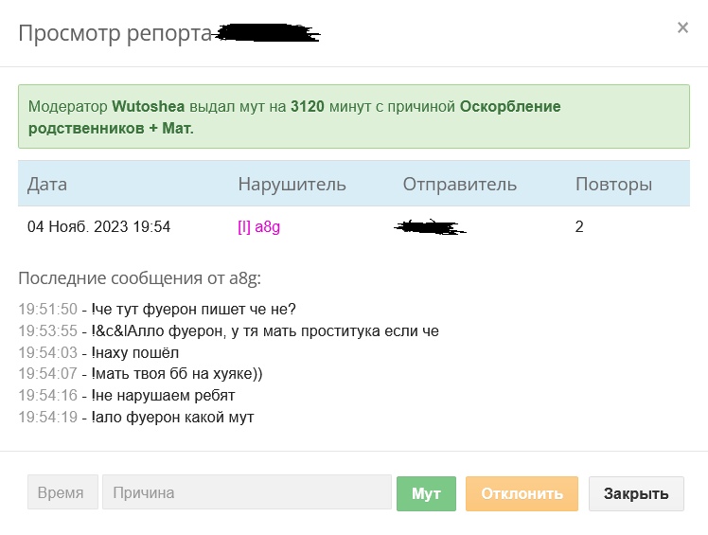Screen dimensions: 708x535
Task: Open the violator link [I] a8g
Action: 260,227
